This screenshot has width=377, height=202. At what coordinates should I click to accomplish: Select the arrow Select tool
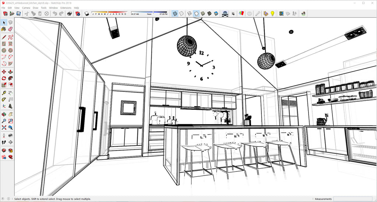pyautogui.click(x=4, y=22)
